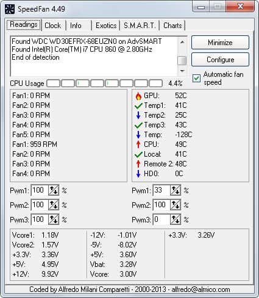The height and width of the screenshot is (298, 259).
Task: Open the Exotics tab
Action: [x=106, y=26]
